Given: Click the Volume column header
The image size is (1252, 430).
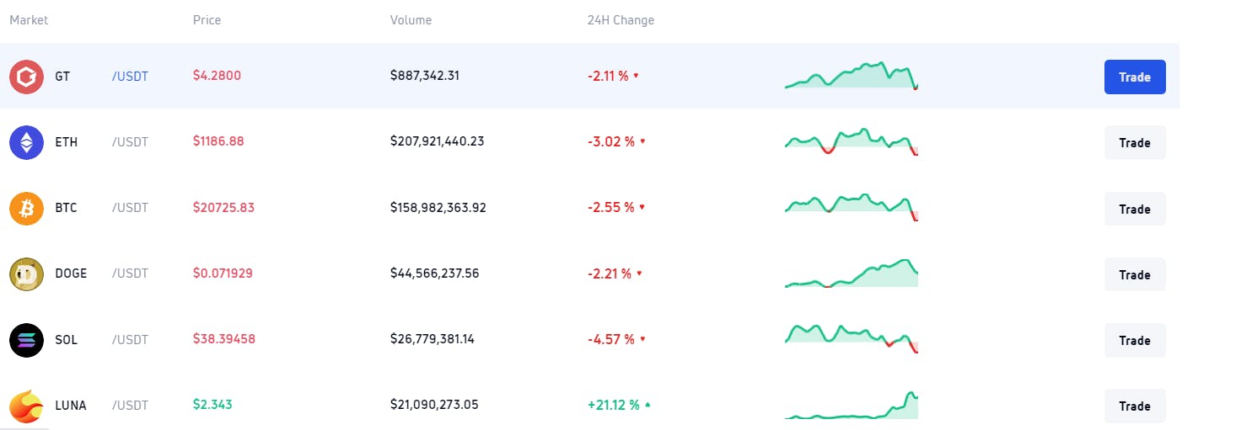Looking at the screenshot, I should (x=411, y=20).
